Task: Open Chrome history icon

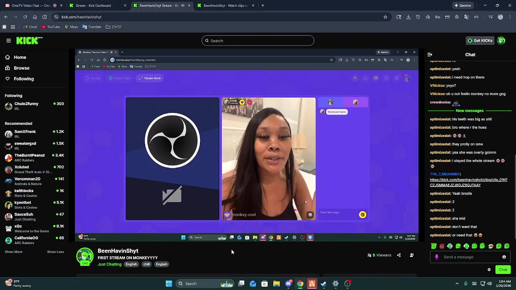Action: tap(418, 17)
